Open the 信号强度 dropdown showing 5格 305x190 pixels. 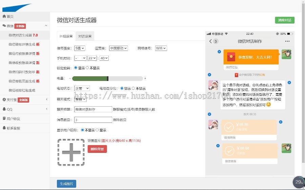pos(80,48)
